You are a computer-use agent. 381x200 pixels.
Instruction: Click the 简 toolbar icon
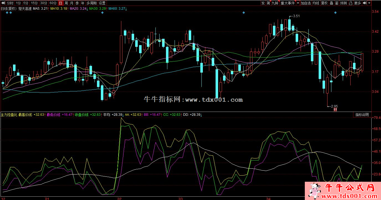[268, 3]
